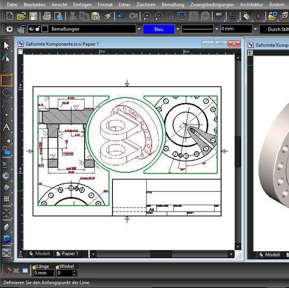
Task: Choose the Select arrow tool
Action: coord(6,45)
